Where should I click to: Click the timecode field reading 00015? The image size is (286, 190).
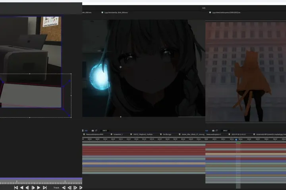tap(225, 131)
